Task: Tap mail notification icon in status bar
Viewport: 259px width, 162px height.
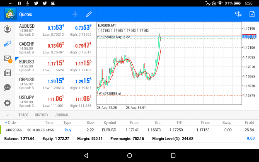Action: click(x=53, y=3)
